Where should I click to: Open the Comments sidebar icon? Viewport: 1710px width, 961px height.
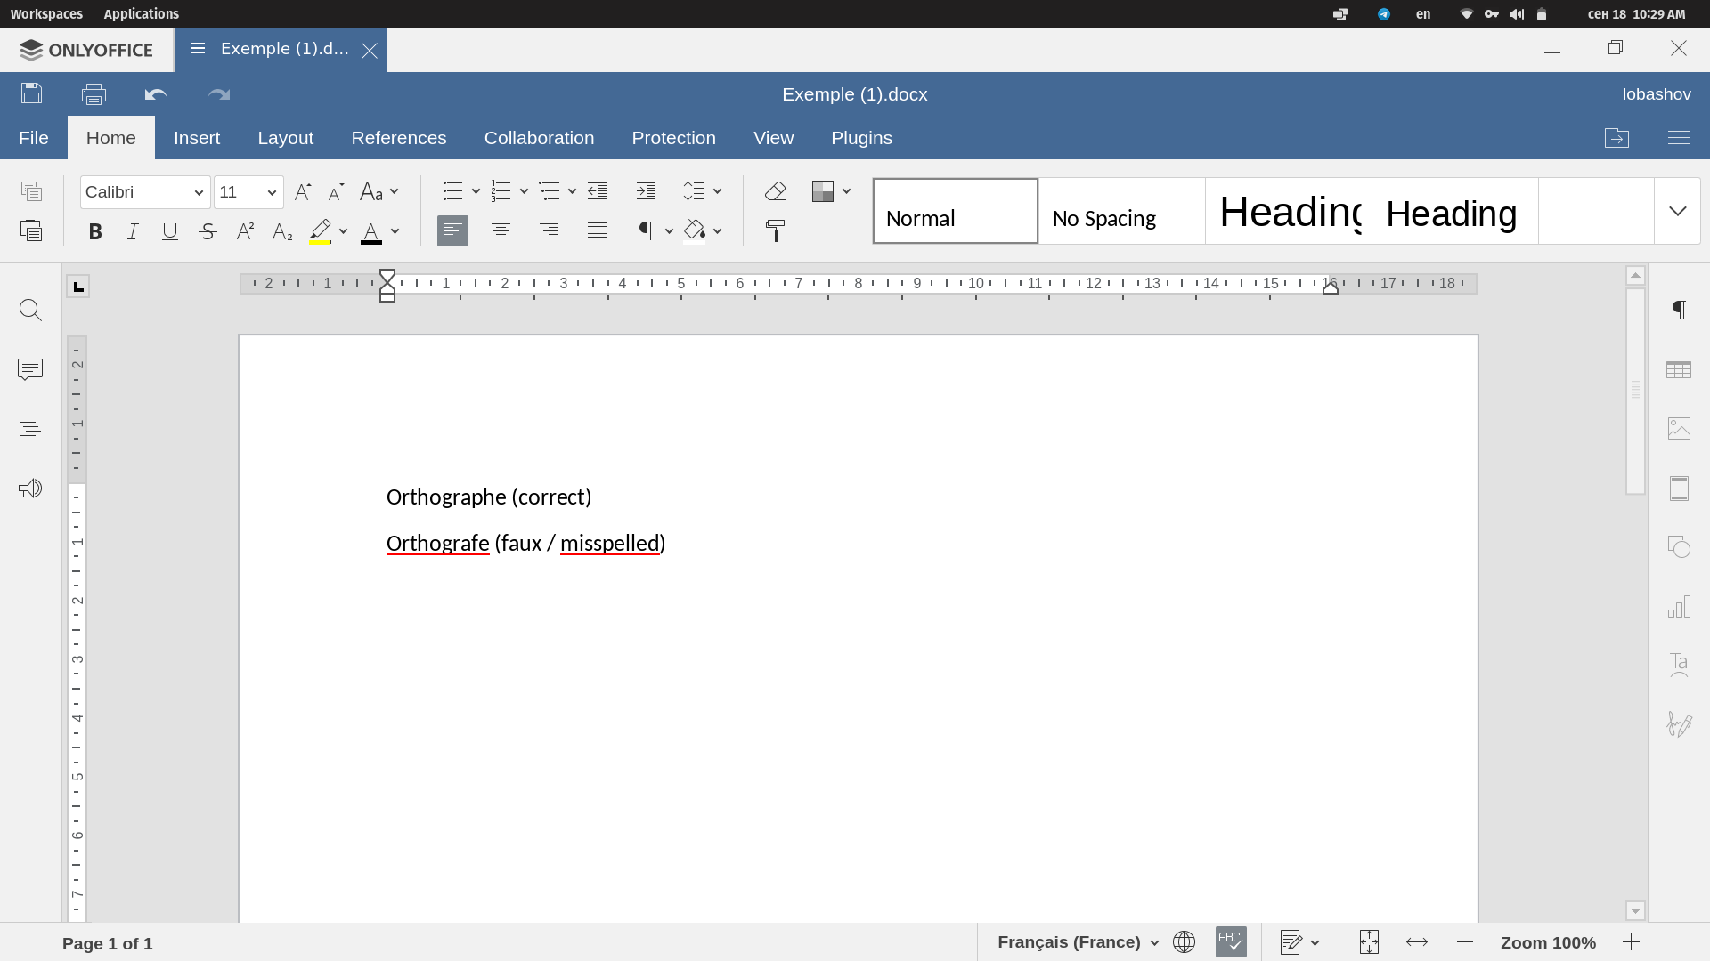pos(30,368)
